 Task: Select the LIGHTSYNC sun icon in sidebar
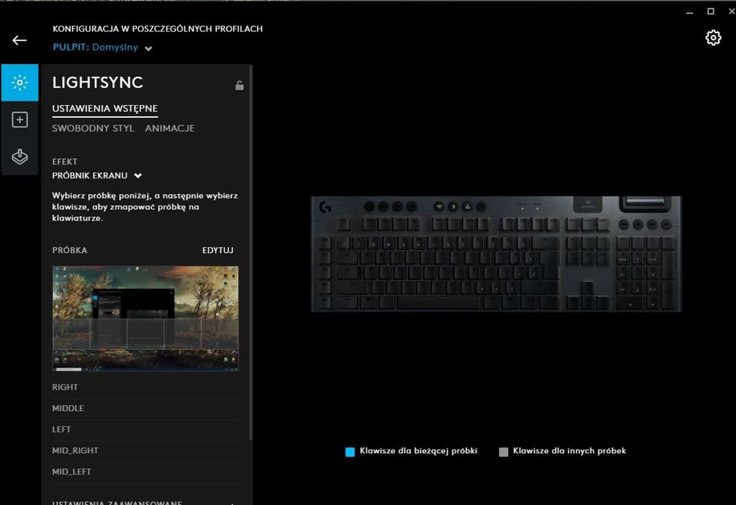[20, 83]
